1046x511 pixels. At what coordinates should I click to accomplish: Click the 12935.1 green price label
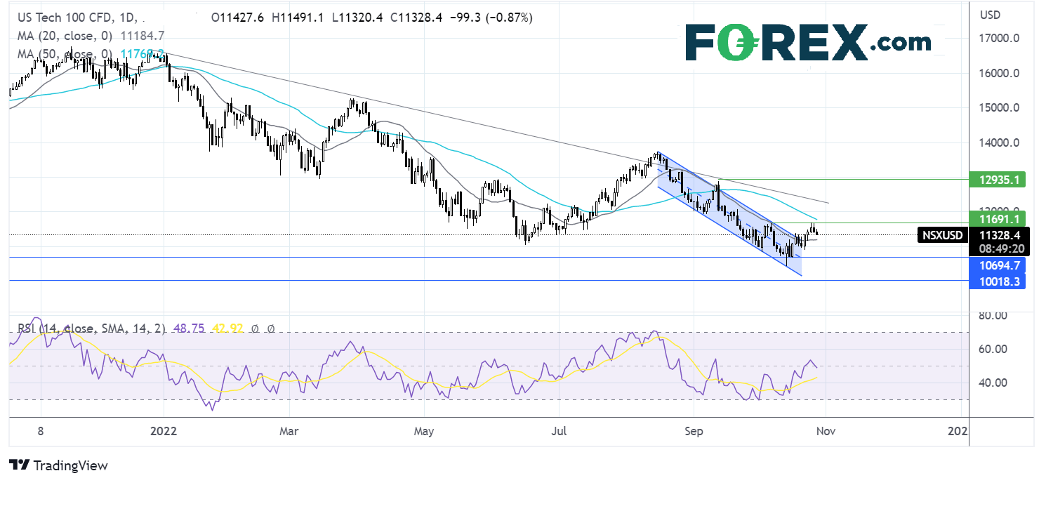coord(996,180)
